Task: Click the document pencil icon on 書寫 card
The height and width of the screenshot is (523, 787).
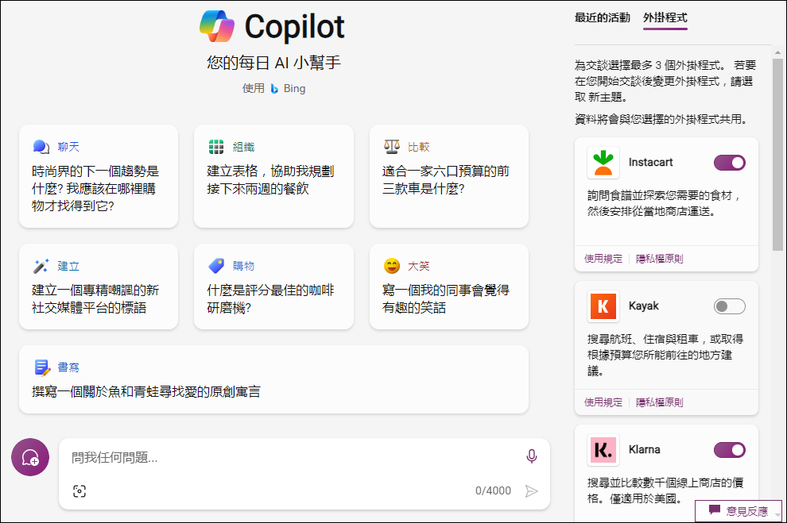Action: 43,367
